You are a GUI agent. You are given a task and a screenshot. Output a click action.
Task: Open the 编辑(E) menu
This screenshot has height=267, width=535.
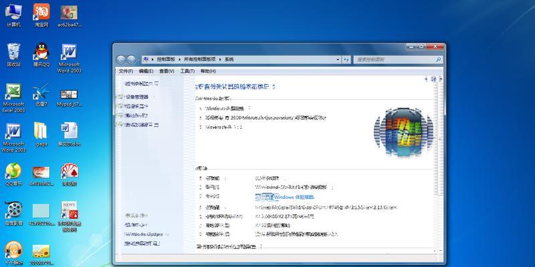click(146, 71)
